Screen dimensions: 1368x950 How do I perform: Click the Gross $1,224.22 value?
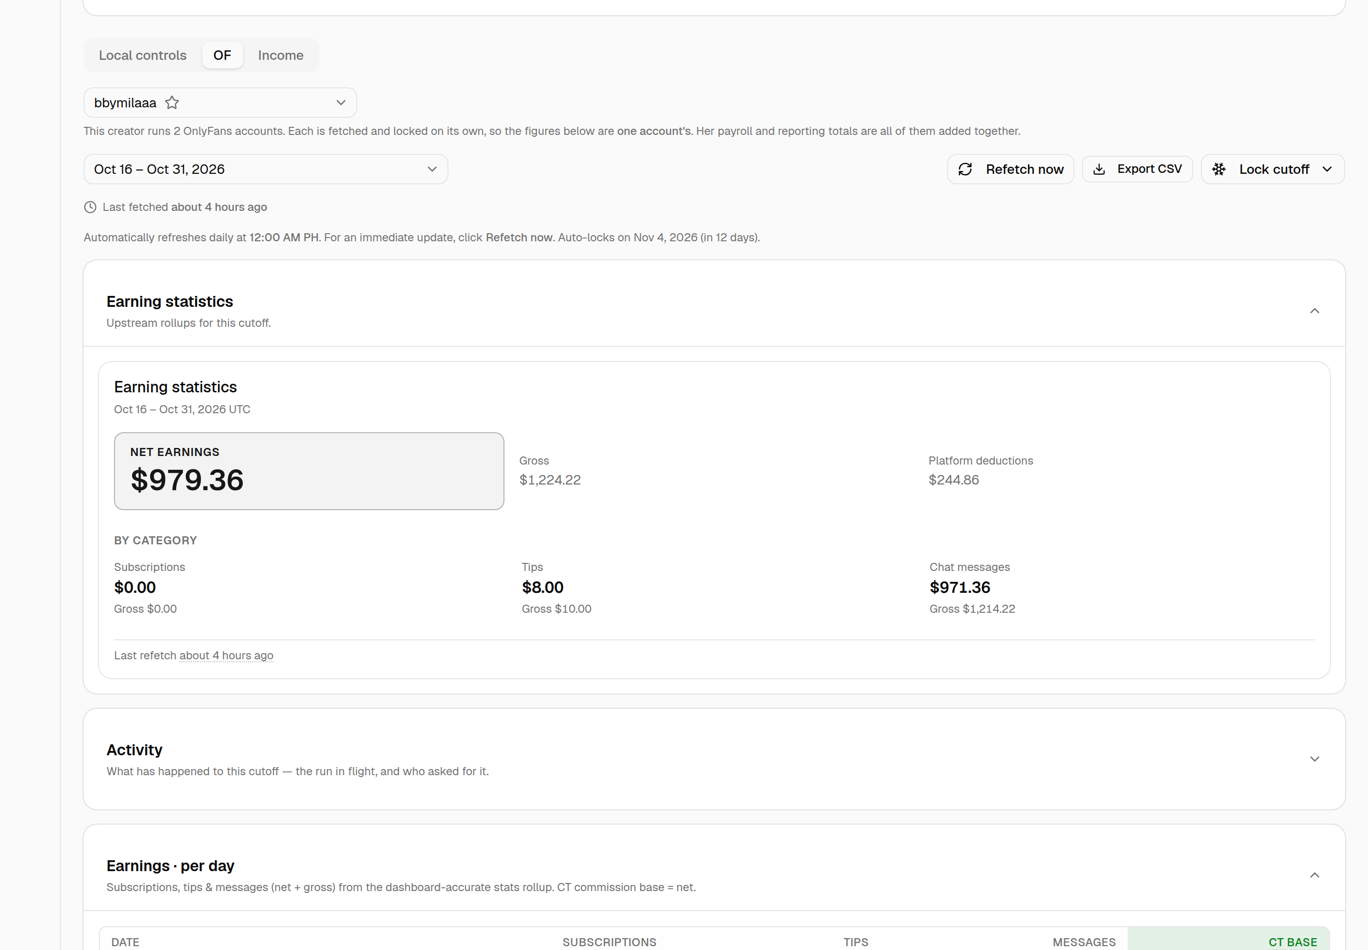pyautogui.click(x=550, y=480)
